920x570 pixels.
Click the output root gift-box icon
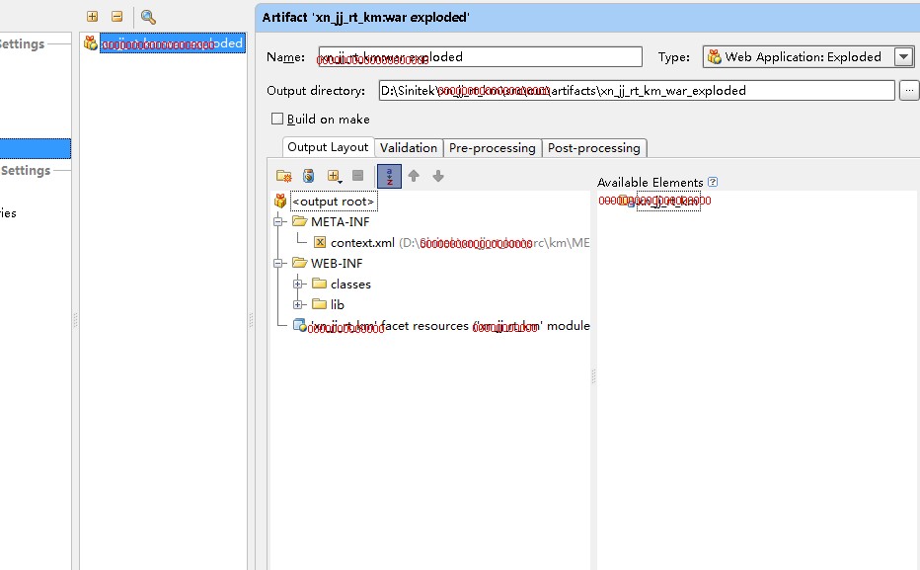click(280, 202)
